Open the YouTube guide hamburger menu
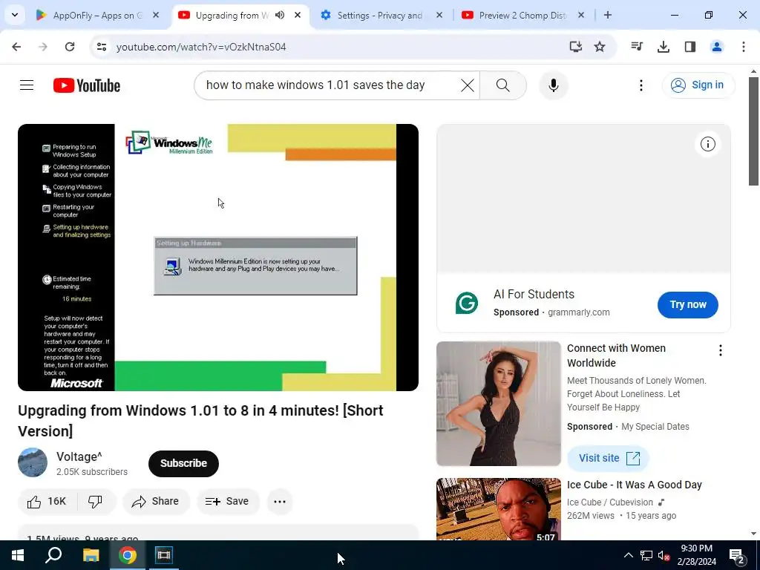This screenshot has width=760, height=570. [27, 85]
